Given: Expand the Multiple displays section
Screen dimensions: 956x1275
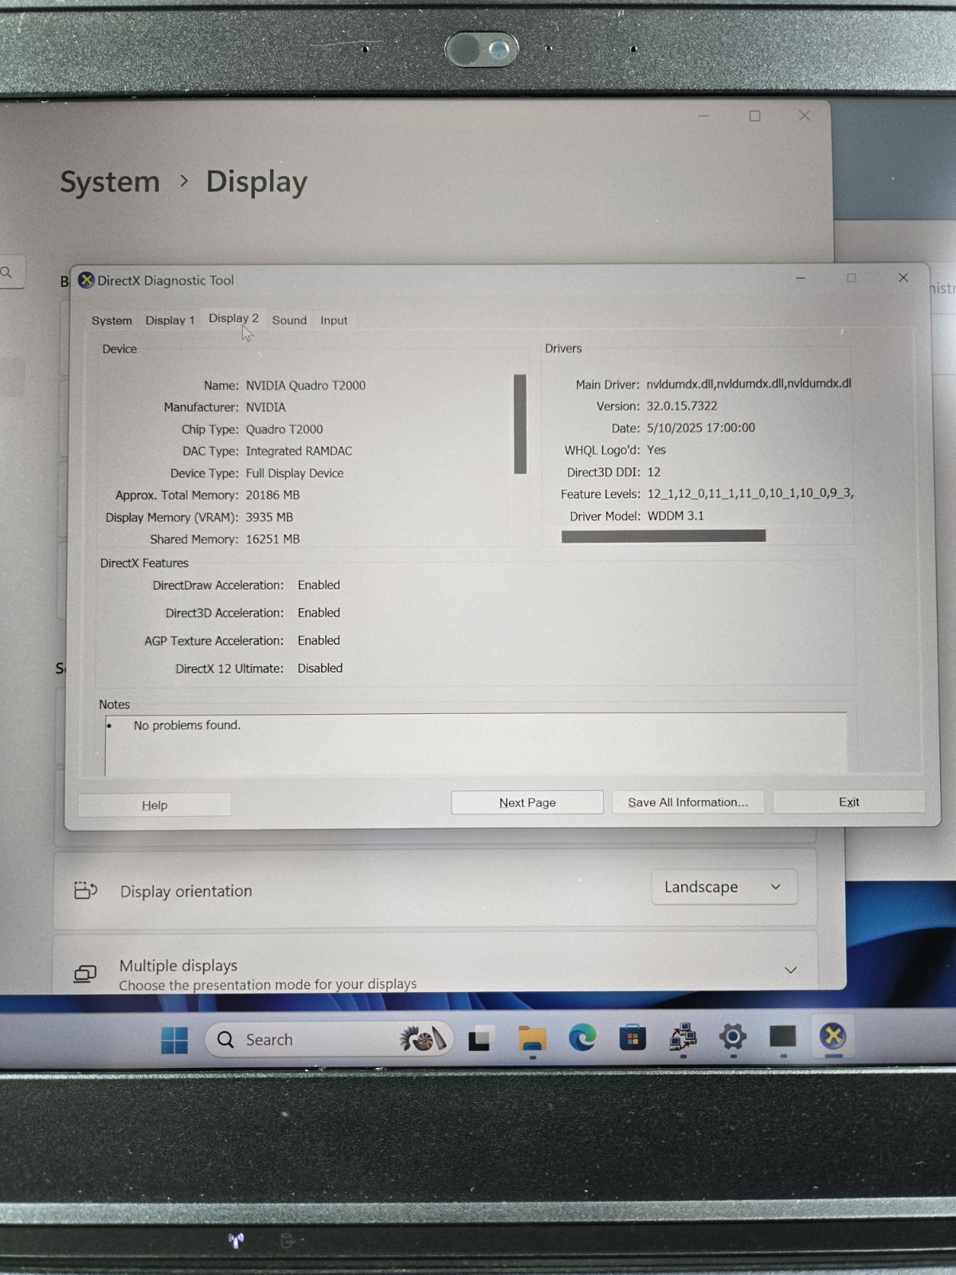Looking at the screenshot, I should 790,970.
